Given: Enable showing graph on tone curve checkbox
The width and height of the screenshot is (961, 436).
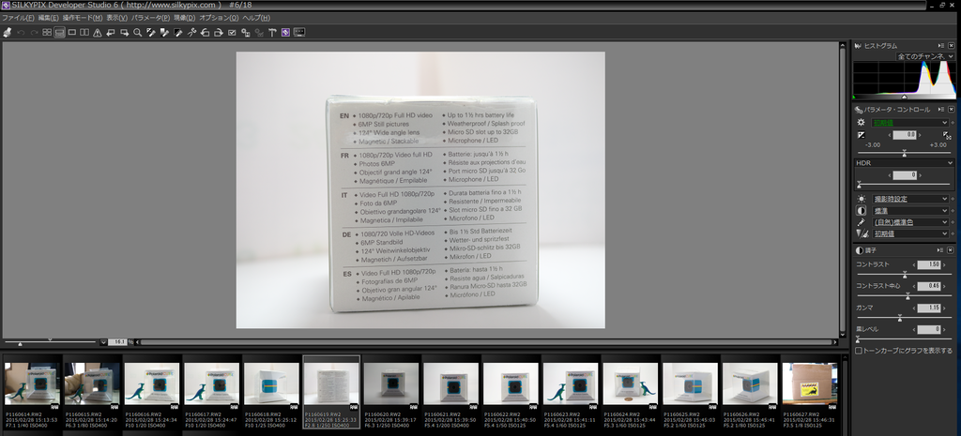Looking at the screenshot, I should click(x=858, y=351).
